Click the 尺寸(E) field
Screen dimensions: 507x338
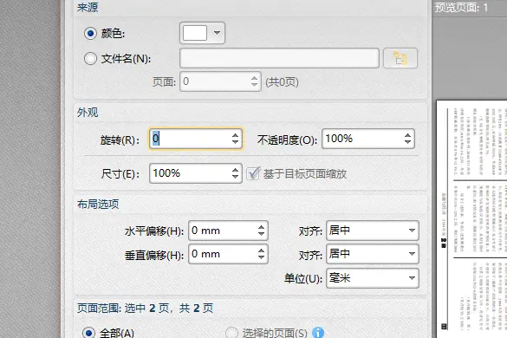pyautogui.click(x=196, y=173)
